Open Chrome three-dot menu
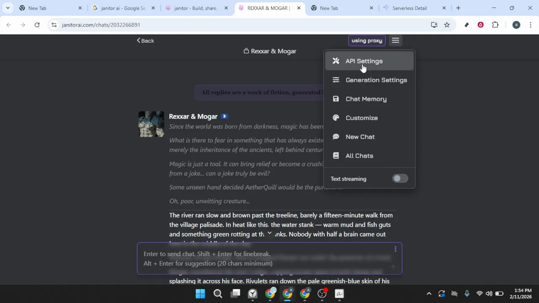Viewport: 539px width, 303px height. coord(530,25)
